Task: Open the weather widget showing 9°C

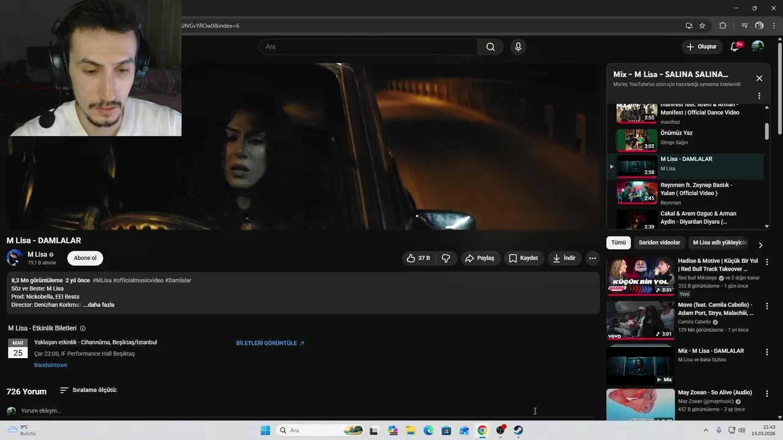Action: [x=21, y=430]
